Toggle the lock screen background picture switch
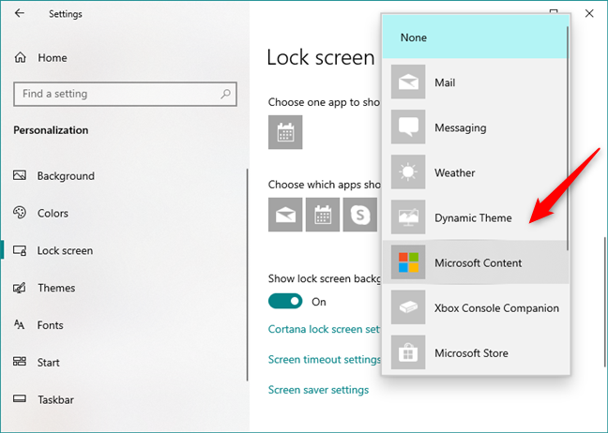 (285, 301)
